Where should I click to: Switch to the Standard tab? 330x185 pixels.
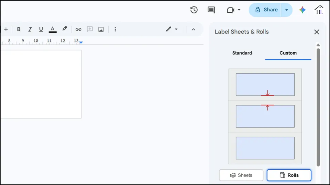pyautogui.click(x=242, y=53)
